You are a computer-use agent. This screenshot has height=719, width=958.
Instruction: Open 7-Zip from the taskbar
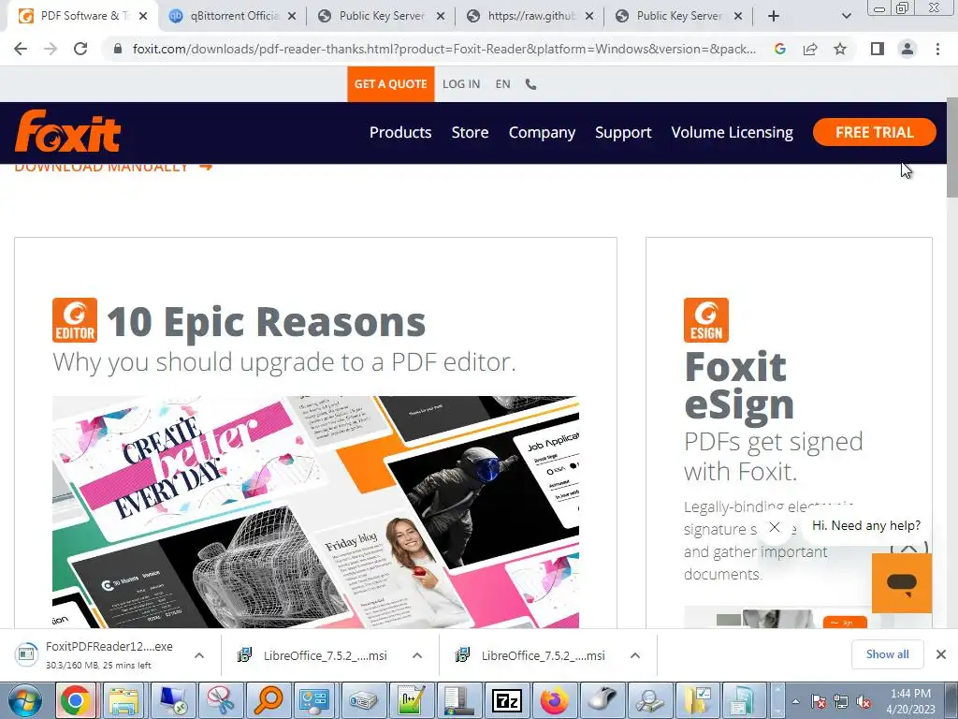506,700
